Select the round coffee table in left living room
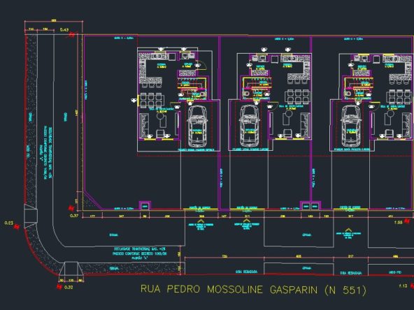The image size is (414, 310). click(159, 116)
